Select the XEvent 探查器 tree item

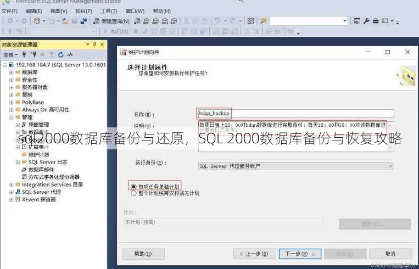tap(39, 199)
